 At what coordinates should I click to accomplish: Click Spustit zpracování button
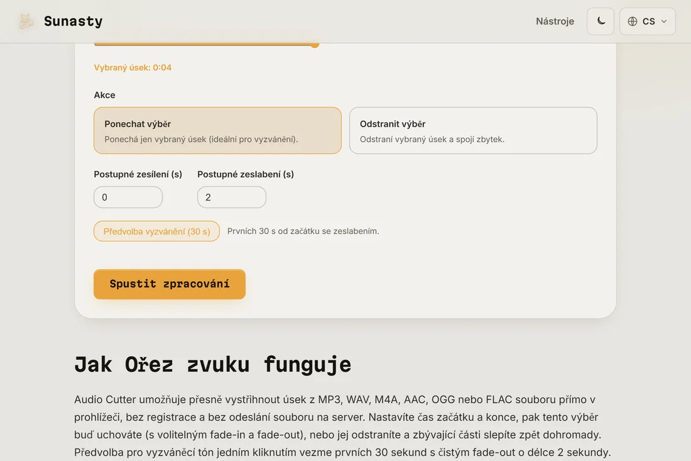[170, 284]
